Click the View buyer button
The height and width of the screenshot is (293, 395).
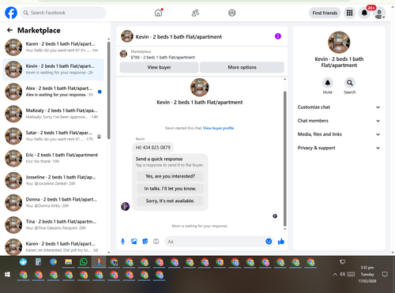(159, 67)
